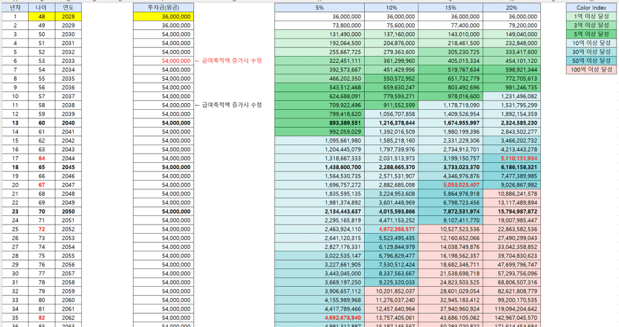Select the cell 149,040,000

(x=512, y=34)
